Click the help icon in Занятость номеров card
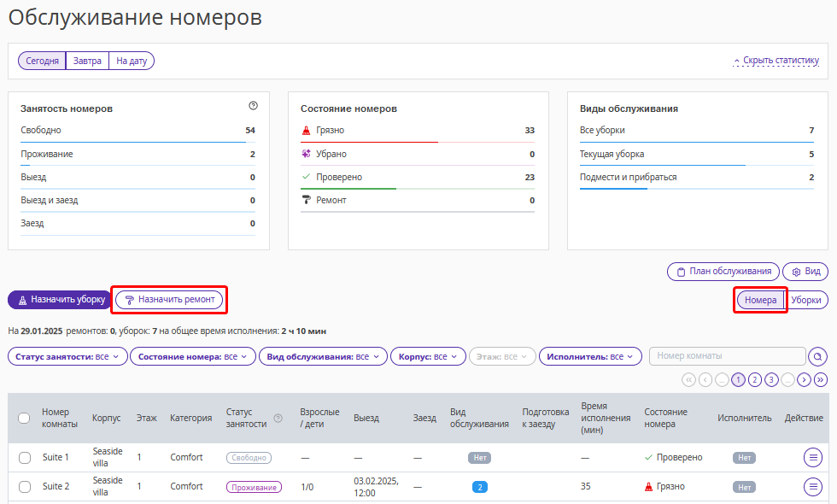This screenshot has height=504, width=837. (253, 106)
